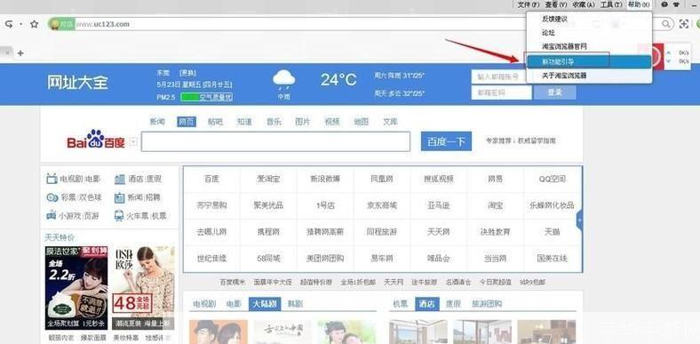Open the 携程网 site link
Viewport: 700px width, 344px height.
click(x=268, y=232)
